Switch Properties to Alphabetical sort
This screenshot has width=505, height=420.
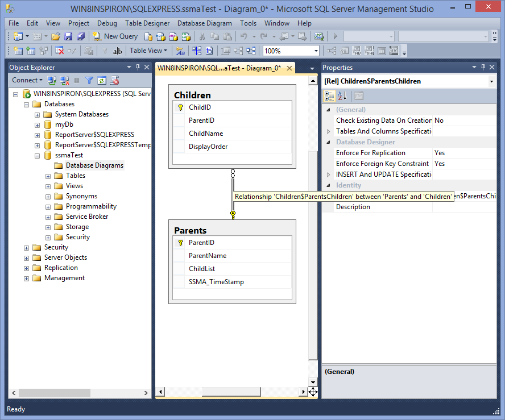342,96
